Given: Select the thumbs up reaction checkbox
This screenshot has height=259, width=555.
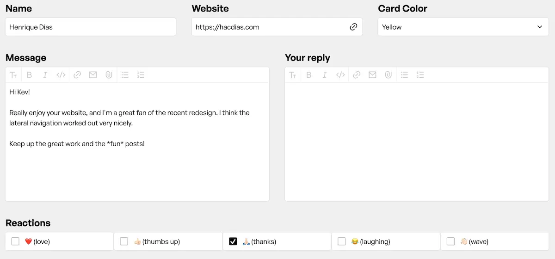Looking at the screenshot, I should (x=124, y=241).
